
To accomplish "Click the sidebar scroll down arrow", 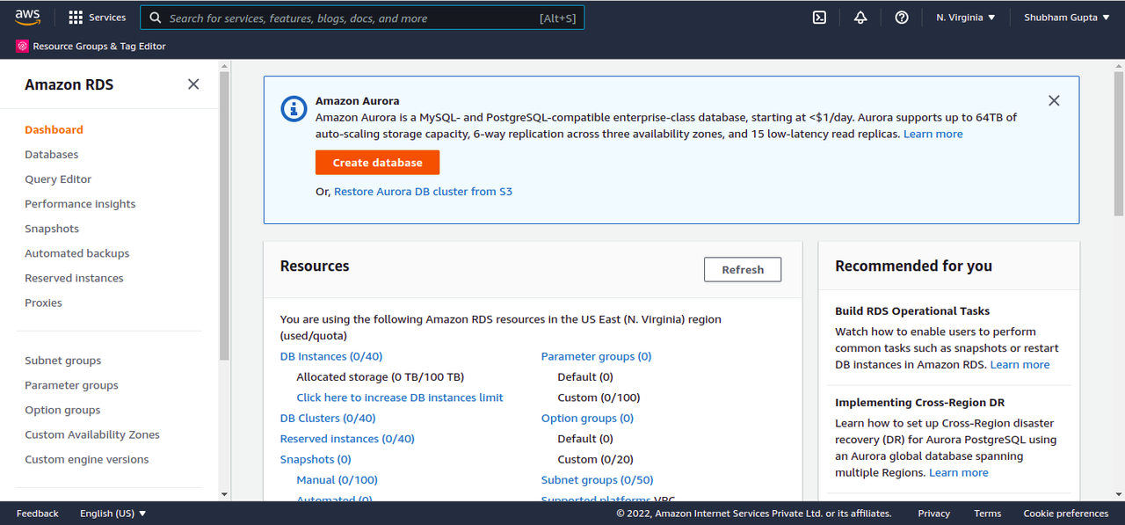I will click(224, 495).
